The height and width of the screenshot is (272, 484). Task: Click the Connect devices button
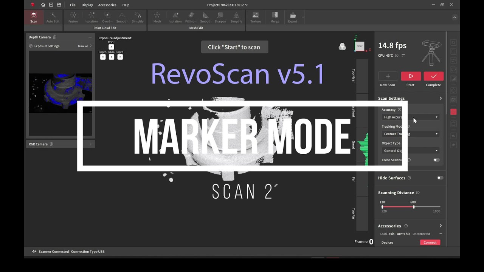point(430,243)
